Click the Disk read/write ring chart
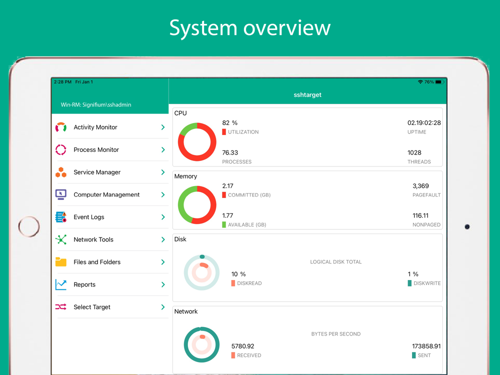This screenshot has width=500, height=375. click(x=201, y=272)
